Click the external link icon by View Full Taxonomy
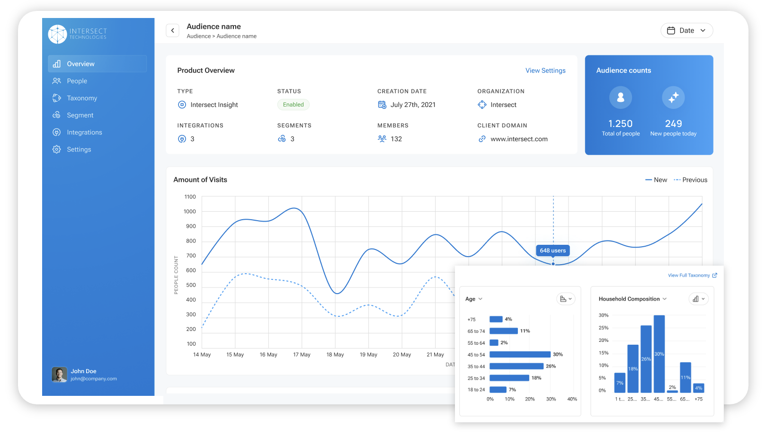The width and height of the screenshot is (766, 438). click(715, 275)
